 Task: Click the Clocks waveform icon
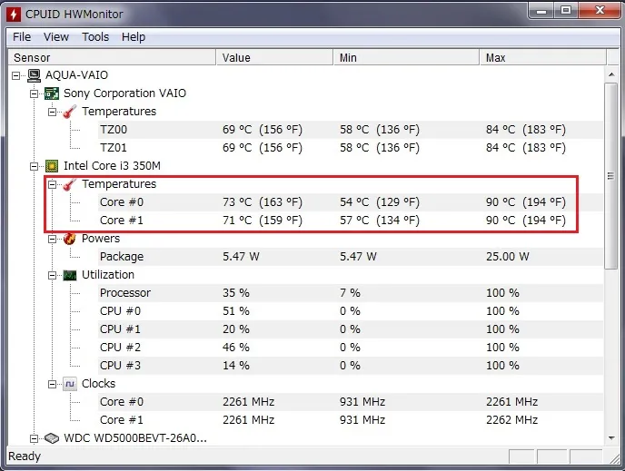[x=70, y=384]
